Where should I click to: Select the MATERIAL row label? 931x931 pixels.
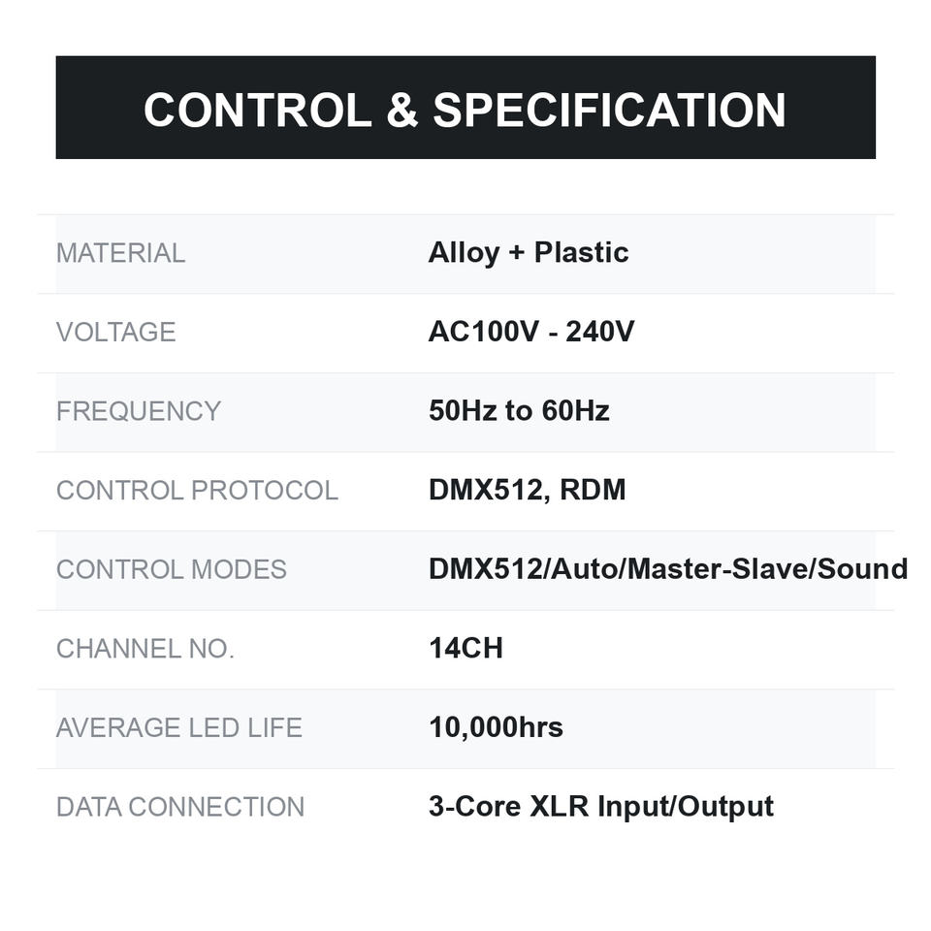pyautogui.click(x=120, y=253)
